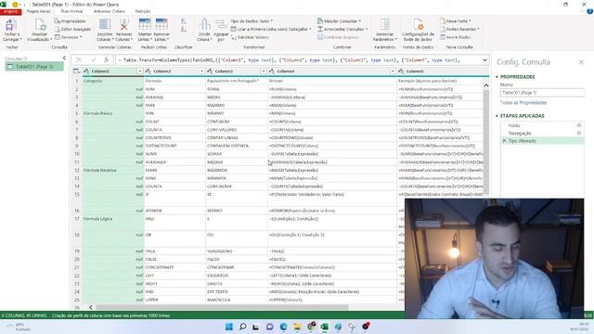Click the Dividir Coluna icon
Screen dimensions: 594x334
click(204, 25)
